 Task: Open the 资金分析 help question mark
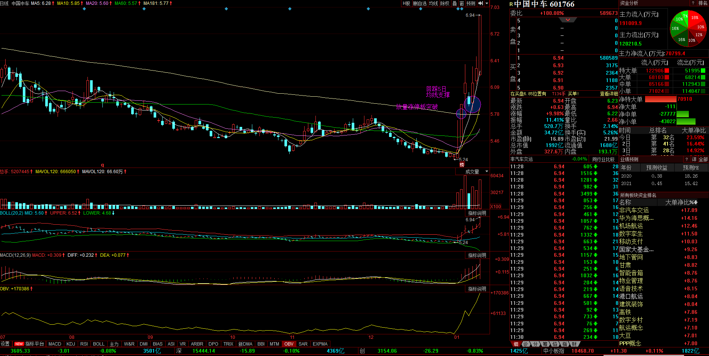pyautogui.click(x=693, y=3)
